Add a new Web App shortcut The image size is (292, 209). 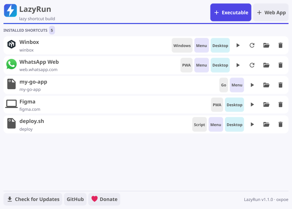tap(271, 12)
